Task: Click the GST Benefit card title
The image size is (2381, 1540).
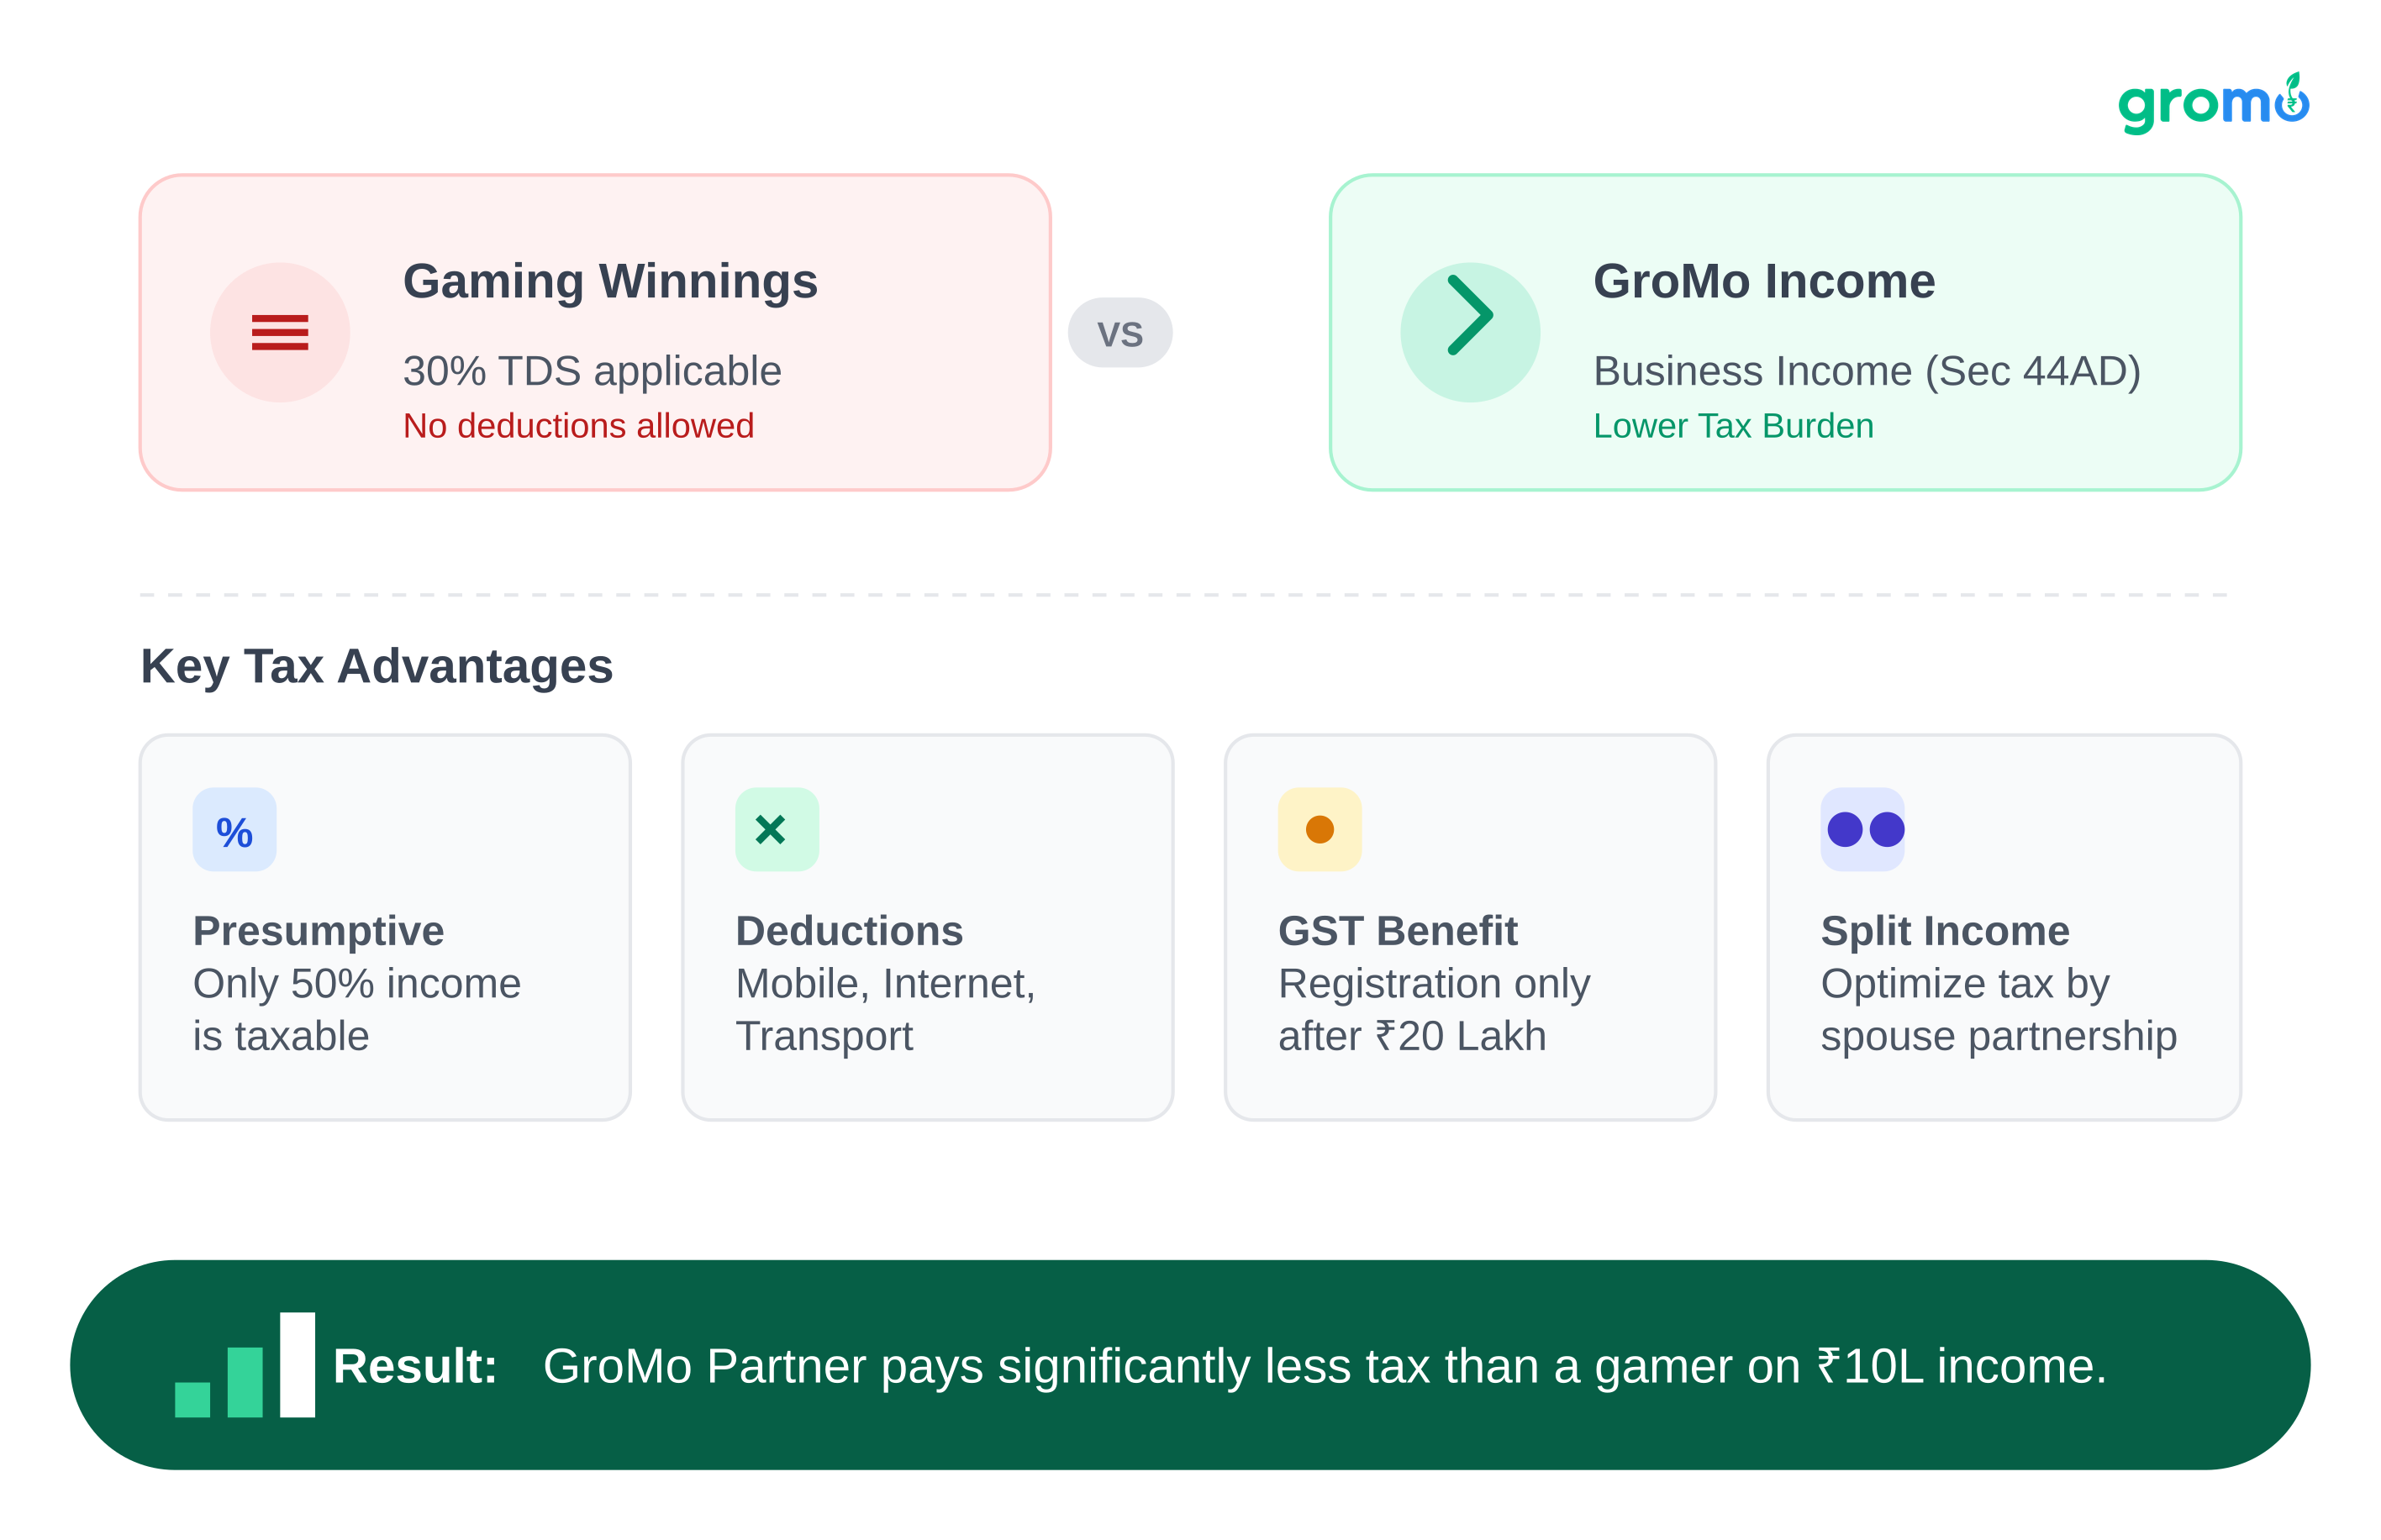Action: [1398, 931]
